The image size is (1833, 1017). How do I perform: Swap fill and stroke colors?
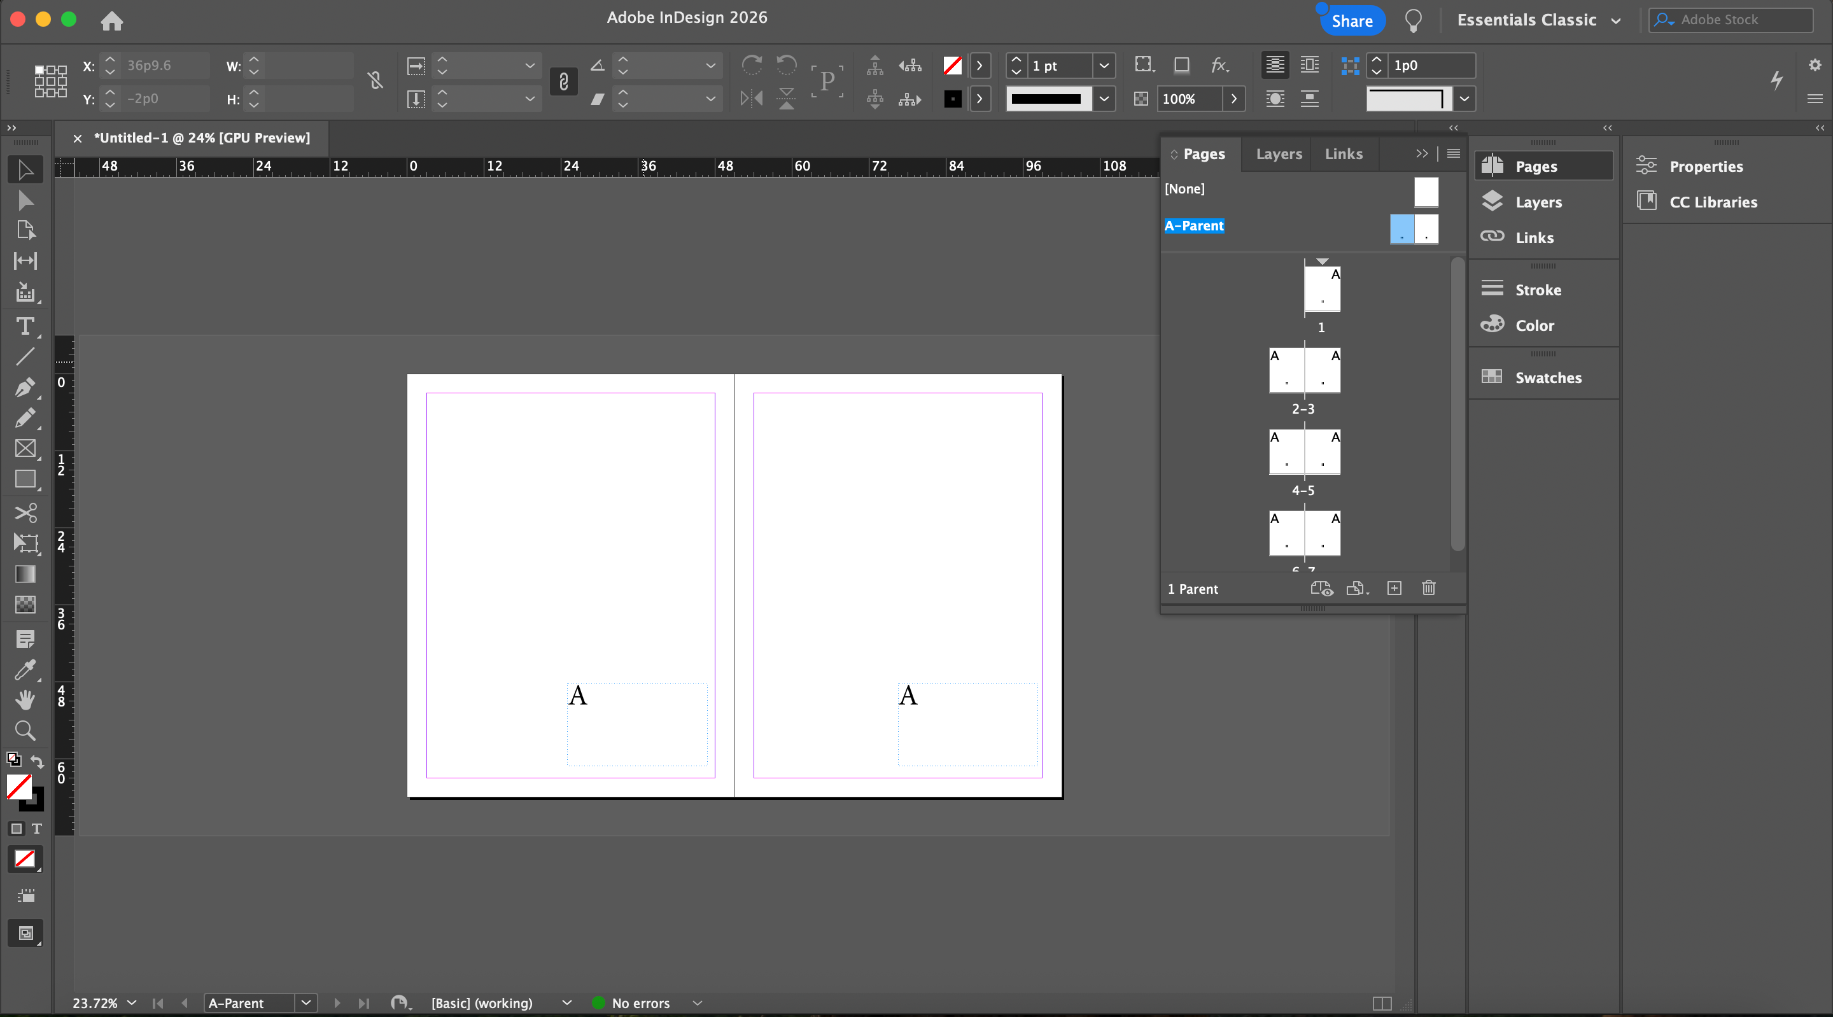(37, 762)
